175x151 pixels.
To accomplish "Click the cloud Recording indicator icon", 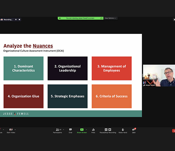I will coord(2,19).
